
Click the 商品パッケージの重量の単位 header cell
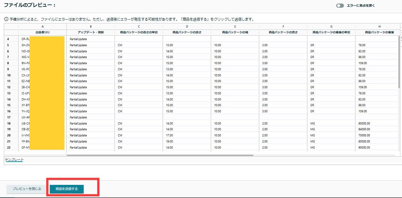click(331, 32)
